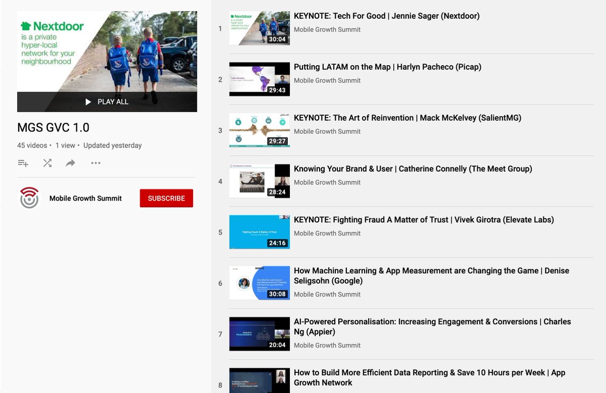Viewport: 606px width, 393px height.
Task: Click the 30:08 duration badge
Action: (x=277, y=294)
